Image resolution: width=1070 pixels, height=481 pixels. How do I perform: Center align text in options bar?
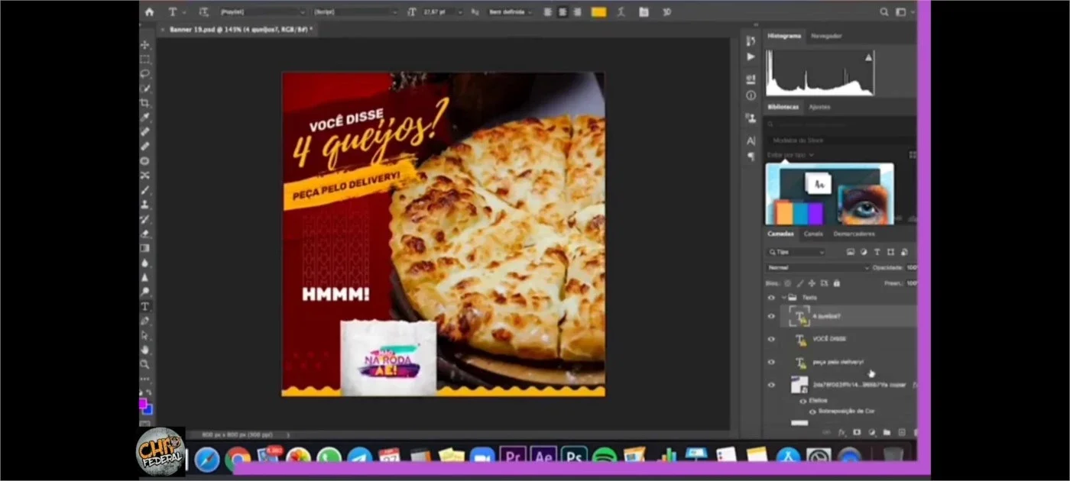click(563, 11)
